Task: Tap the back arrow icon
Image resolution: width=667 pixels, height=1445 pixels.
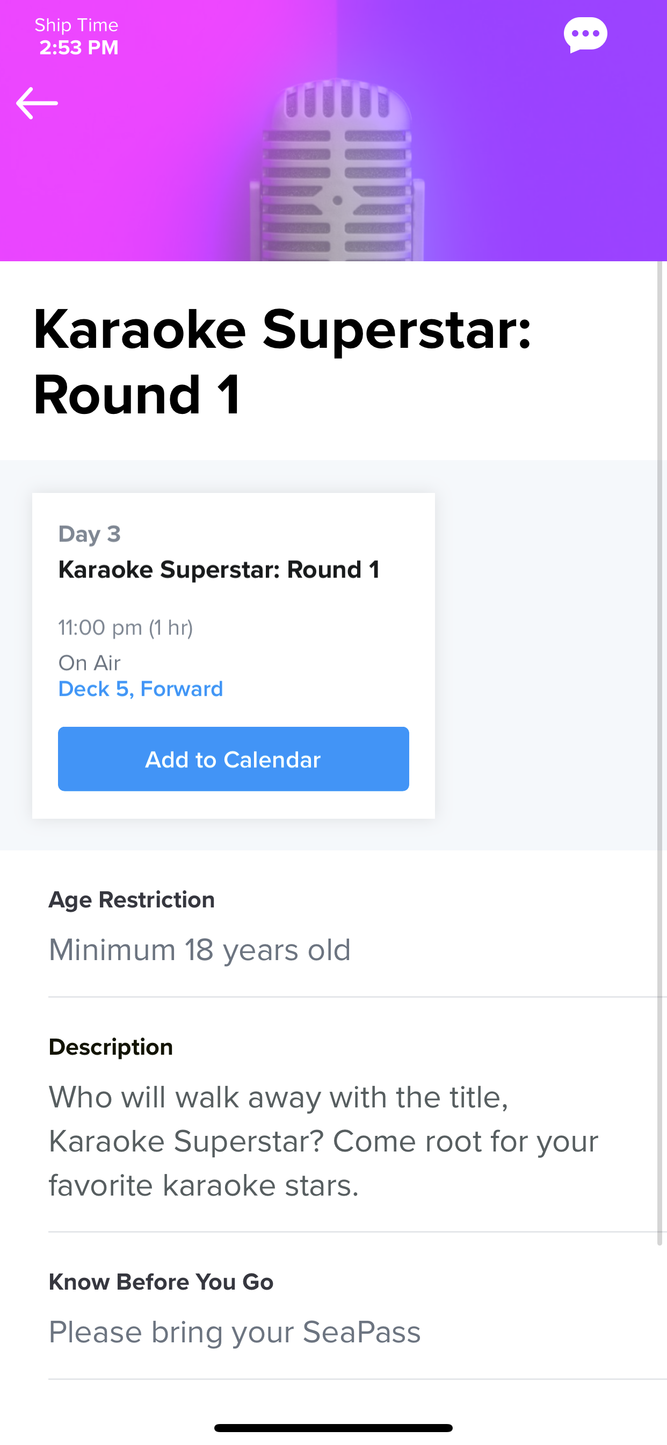Action: [37, 103]
